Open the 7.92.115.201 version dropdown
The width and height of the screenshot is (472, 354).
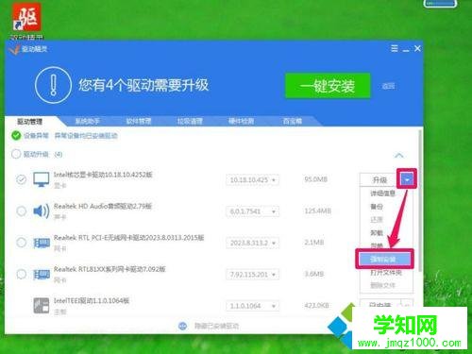coord(252,275)
